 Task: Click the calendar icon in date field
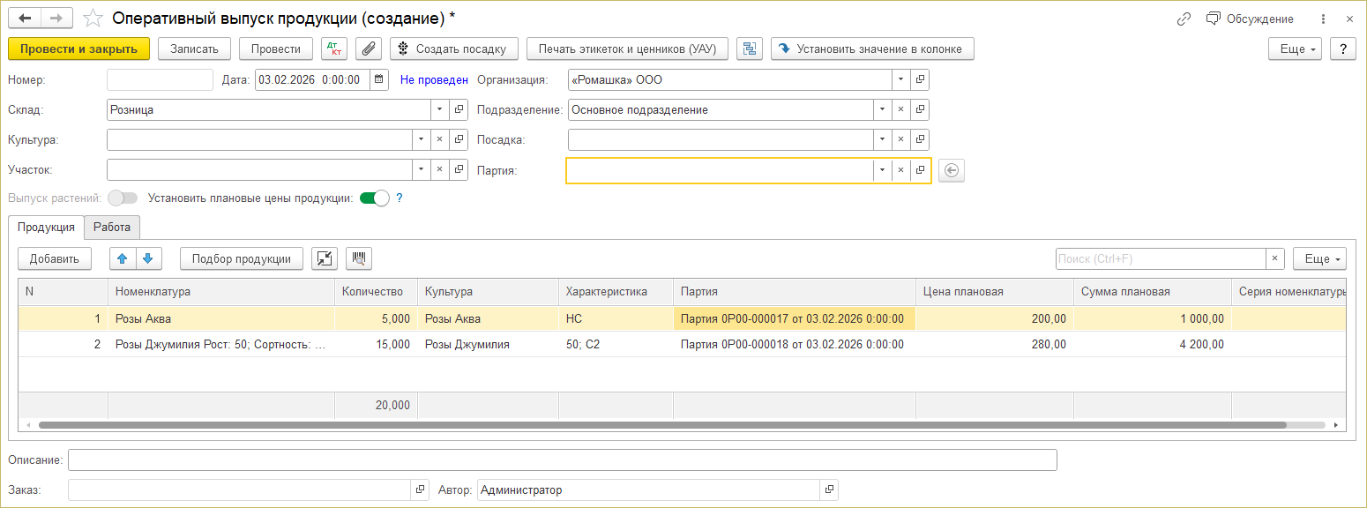(x=378, y=80)
